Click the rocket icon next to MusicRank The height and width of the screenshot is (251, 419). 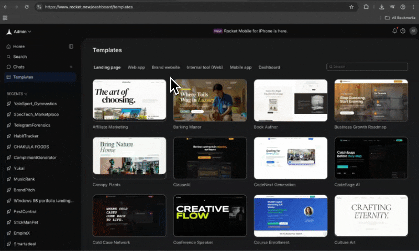9,179
